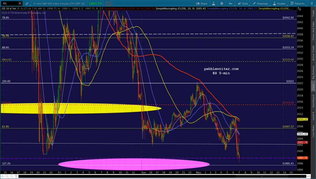Click the E-mini S&P 500 Index Futures description

(x=59, y=3)
